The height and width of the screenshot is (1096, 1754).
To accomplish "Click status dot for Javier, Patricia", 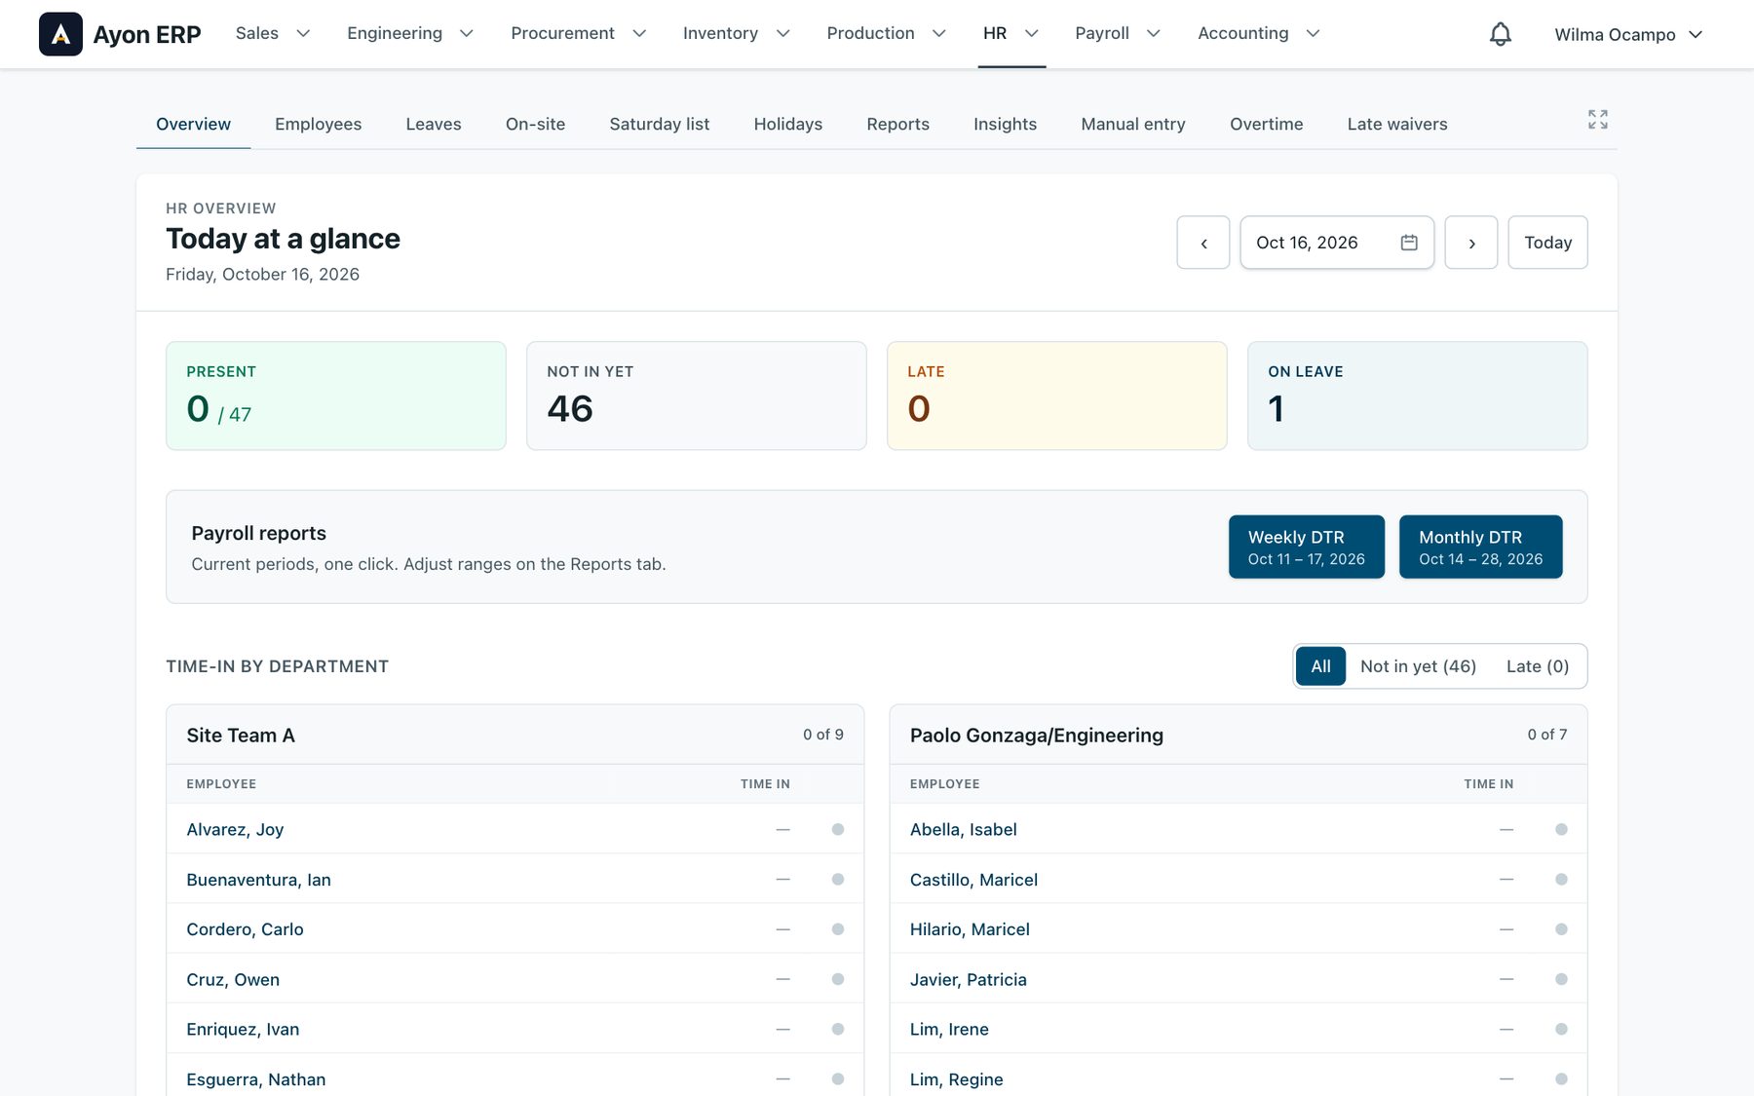I will coord(1561,979).
